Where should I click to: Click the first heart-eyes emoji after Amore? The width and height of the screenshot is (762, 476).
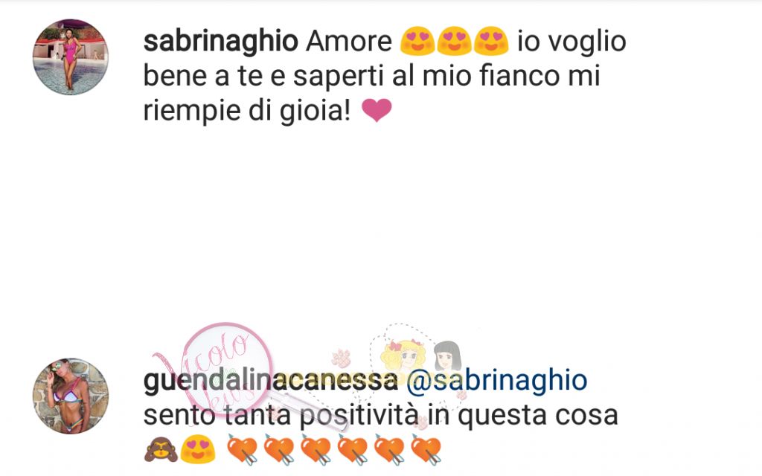click(417, 41)
